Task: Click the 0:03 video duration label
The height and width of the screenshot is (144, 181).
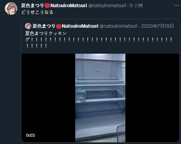Action: [31, 135]
